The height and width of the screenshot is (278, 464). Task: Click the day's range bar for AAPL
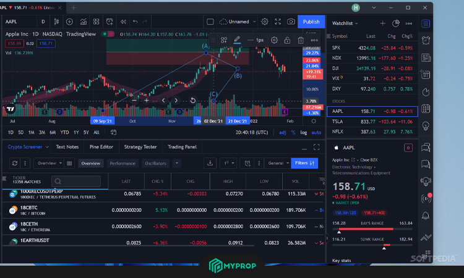(372, 229)
